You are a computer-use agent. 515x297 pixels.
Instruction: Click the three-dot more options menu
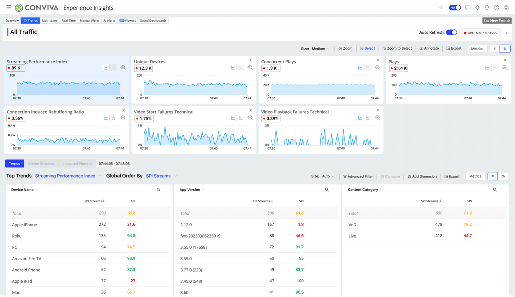point(506,32)
